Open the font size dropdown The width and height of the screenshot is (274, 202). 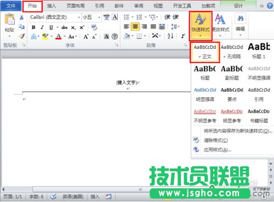click(x=99, y=18)
